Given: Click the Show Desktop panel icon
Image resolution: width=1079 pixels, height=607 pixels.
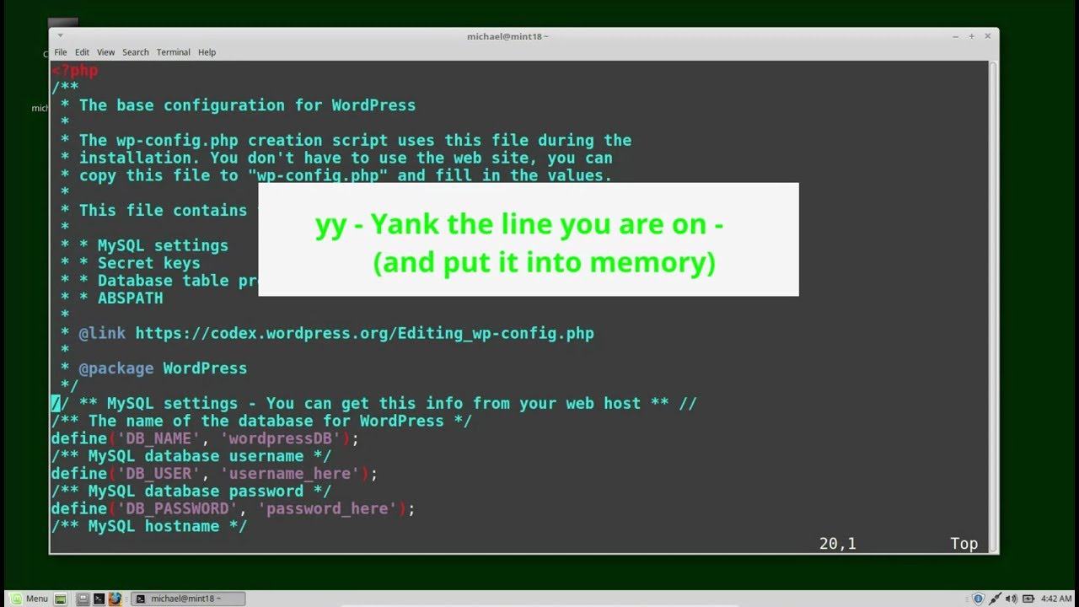Looking at the screenshot, I should point(61,599).
